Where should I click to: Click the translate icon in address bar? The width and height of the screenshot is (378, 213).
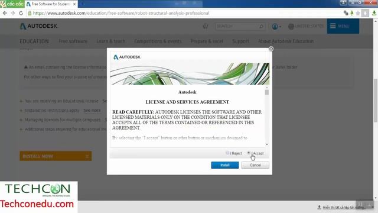346,13
